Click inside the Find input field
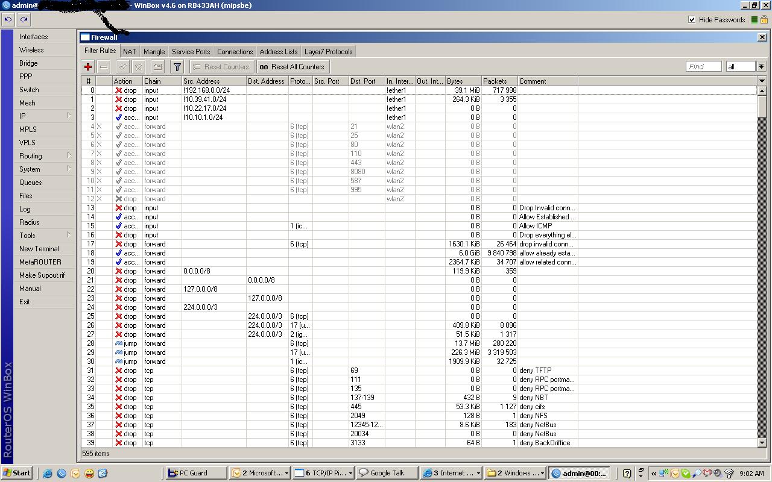 [x=703, y=66]
